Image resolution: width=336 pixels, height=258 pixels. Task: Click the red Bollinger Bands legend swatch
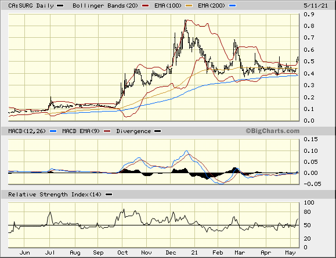[146, 6]
